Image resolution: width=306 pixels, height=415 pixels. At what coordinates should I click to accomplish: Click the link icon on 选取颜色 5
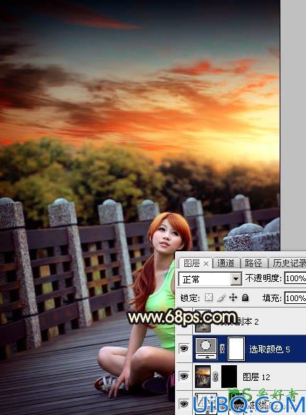coord(222,349)
